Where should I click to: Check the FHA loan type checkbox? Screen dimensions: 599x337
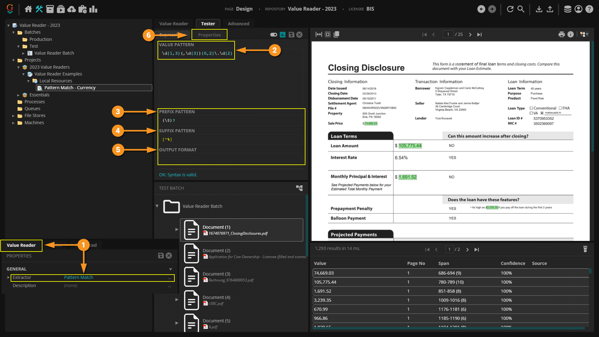pyautogui.click(x=560, y=108)
